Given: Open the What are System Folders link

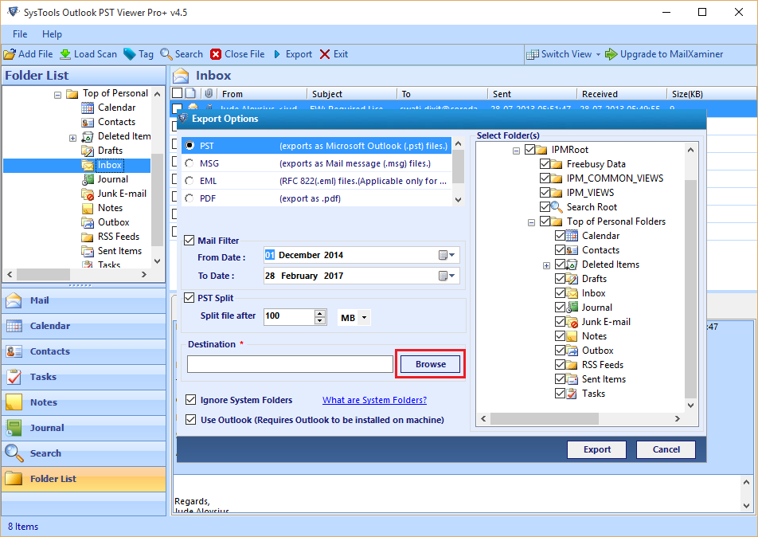Looking at the screenshot, I should 375,400.
